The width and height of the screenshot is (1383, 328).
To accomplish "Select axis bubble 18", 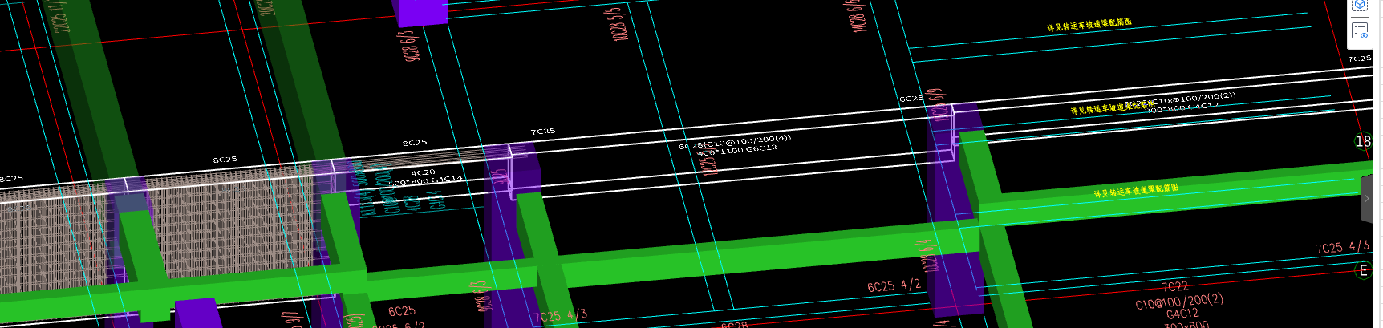I will click(1363, 141).
